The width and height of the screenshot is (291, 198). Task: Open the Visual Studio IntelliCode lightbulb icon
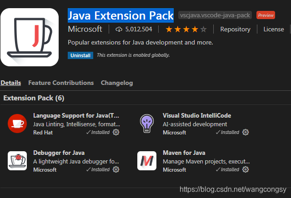(x=147, y=124)
